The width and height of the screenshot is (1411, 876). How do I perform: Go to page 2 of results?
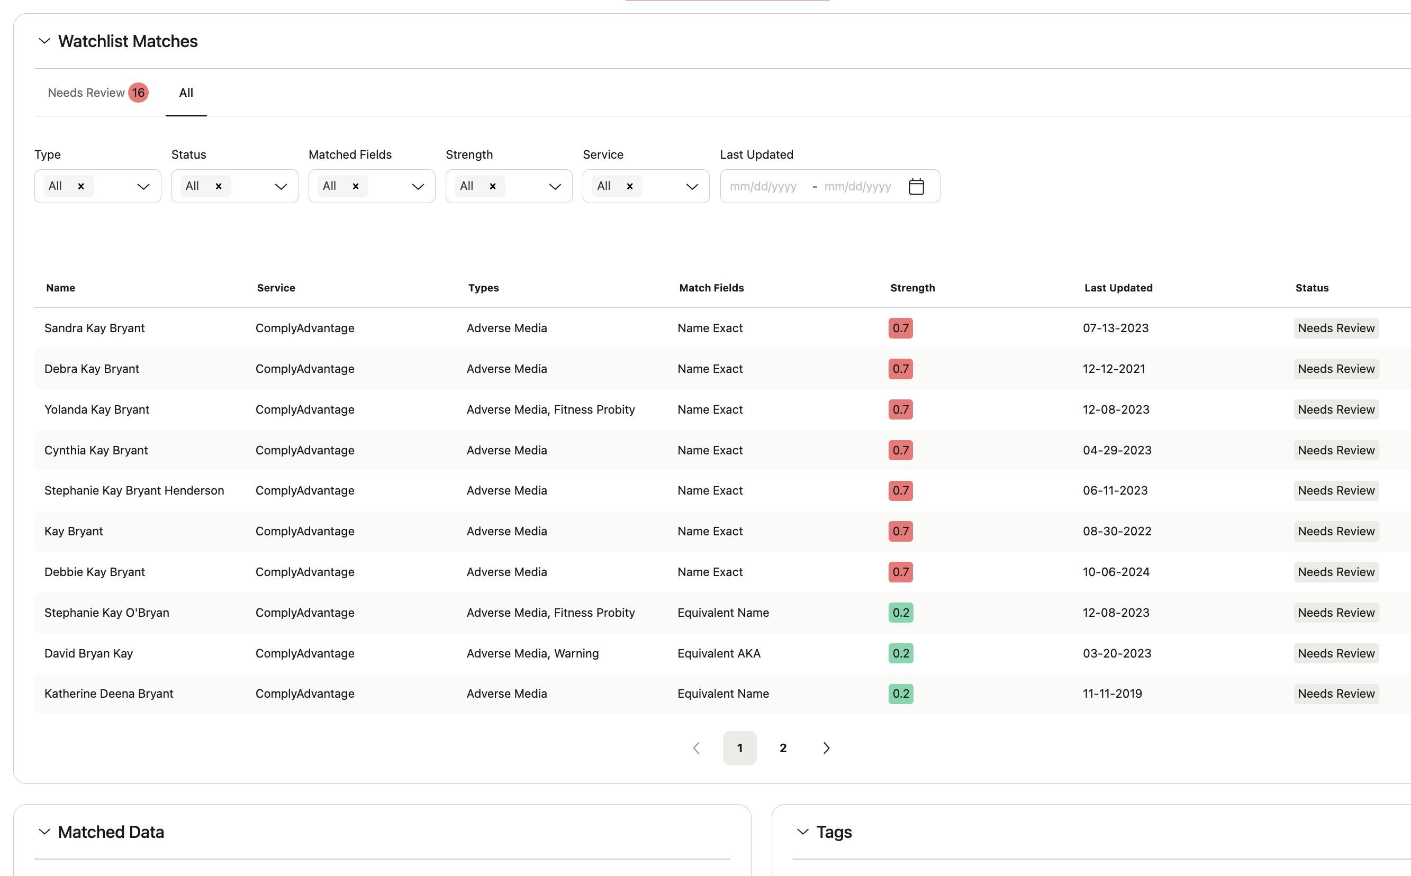783,748
